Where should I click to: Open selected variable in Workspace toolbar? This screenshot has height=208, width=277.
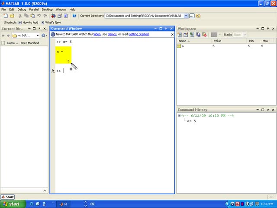pyautogui.click(x=186, y=35)
